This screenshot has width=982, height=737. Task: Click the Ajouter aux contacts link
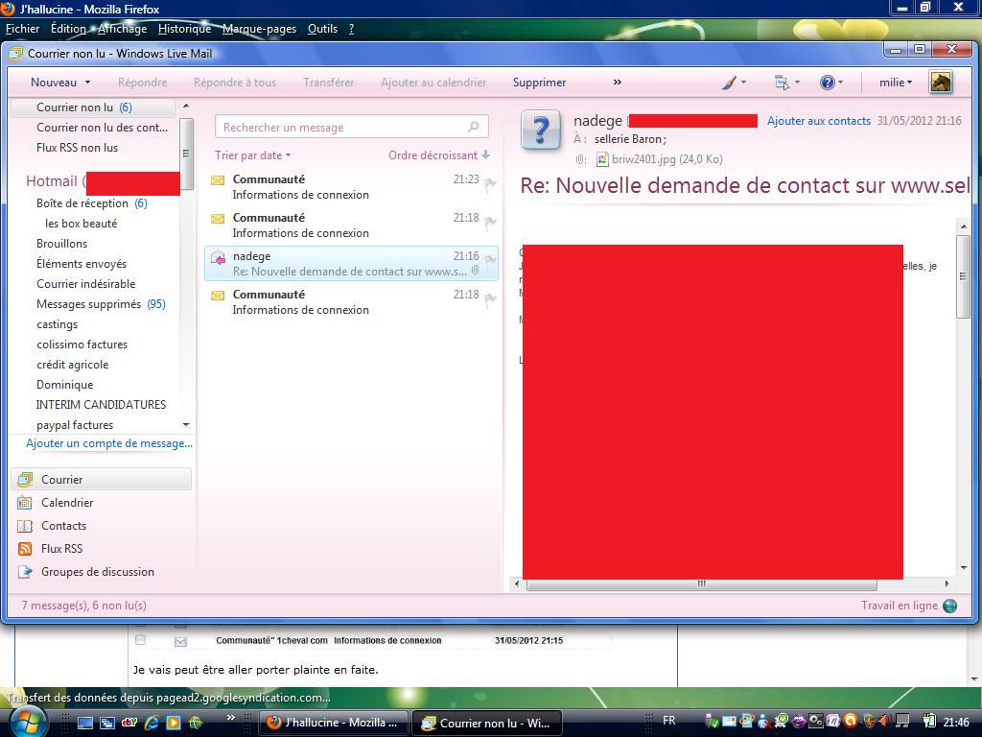(x=818, y=121)
